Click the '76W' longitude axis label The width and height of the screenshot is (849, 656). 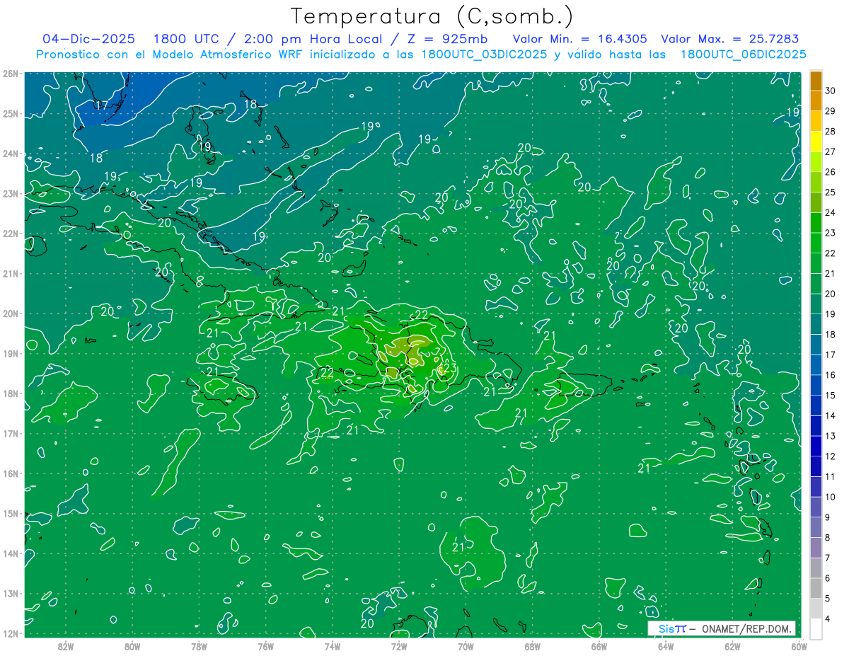[x=266, y=646]
